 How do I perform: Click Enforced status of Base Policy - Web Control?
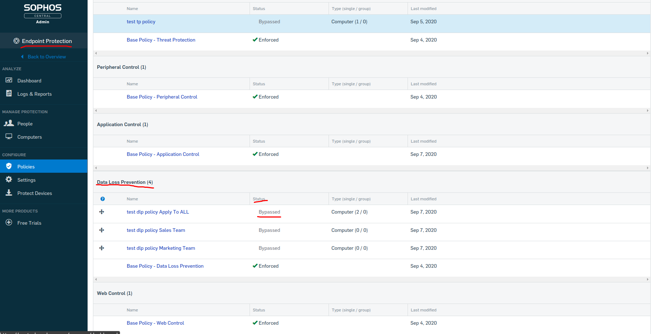tap(266, 323)
